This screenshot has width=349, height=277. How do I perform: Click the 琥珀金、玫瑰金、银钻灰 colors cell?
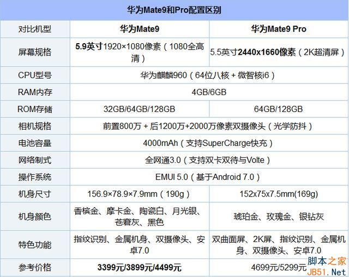click(279, 216)
